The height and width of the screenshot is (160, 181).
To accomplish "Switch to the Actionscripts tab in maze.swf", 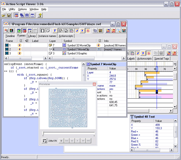I will 66,36.
